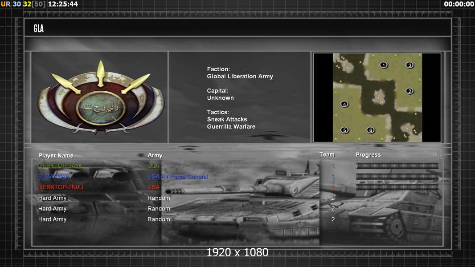Click start position 4 on the map
Viewport: 475px width, 267px height.
pos(344,104)
